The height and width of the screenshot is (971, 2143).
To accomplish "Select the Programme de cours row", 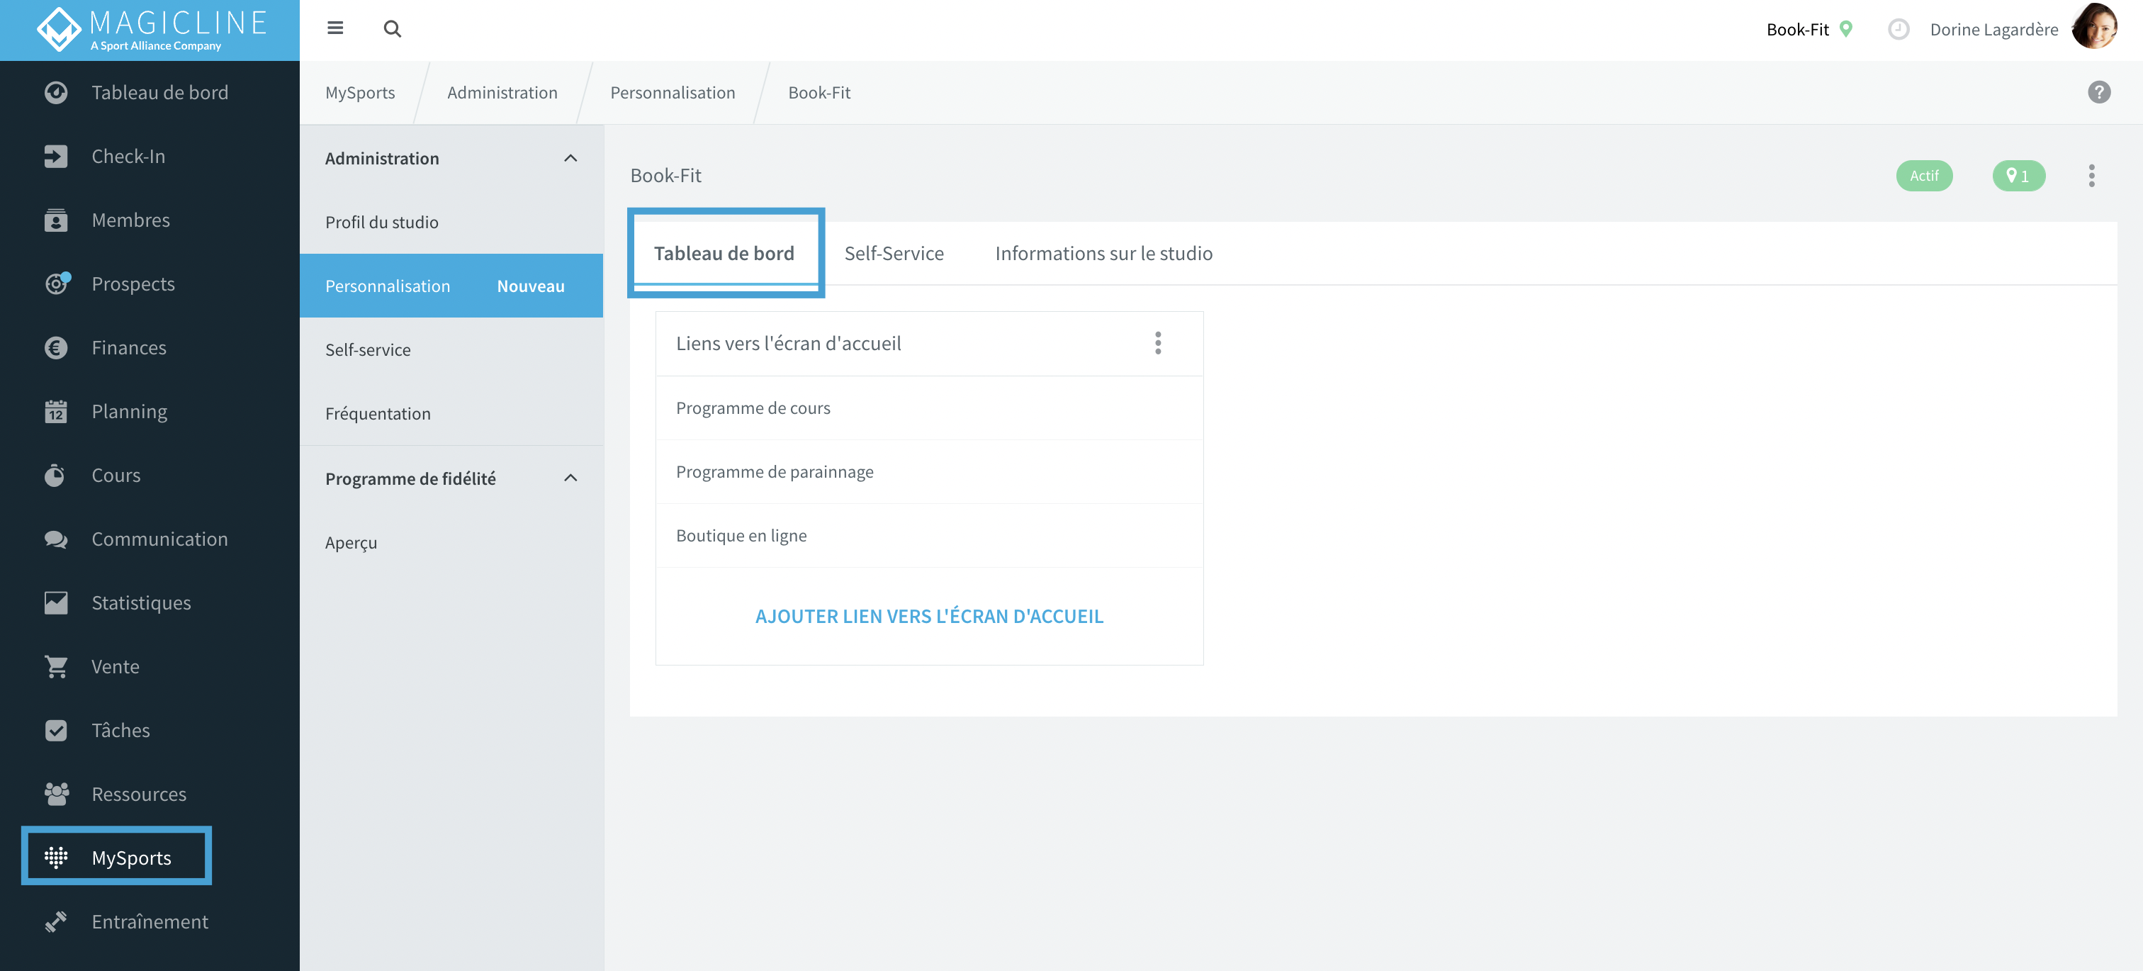I will [928, 408].
